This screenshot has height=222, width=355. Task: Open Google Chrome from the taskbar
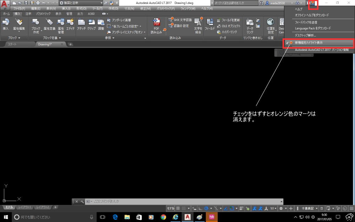click(163, 217)
